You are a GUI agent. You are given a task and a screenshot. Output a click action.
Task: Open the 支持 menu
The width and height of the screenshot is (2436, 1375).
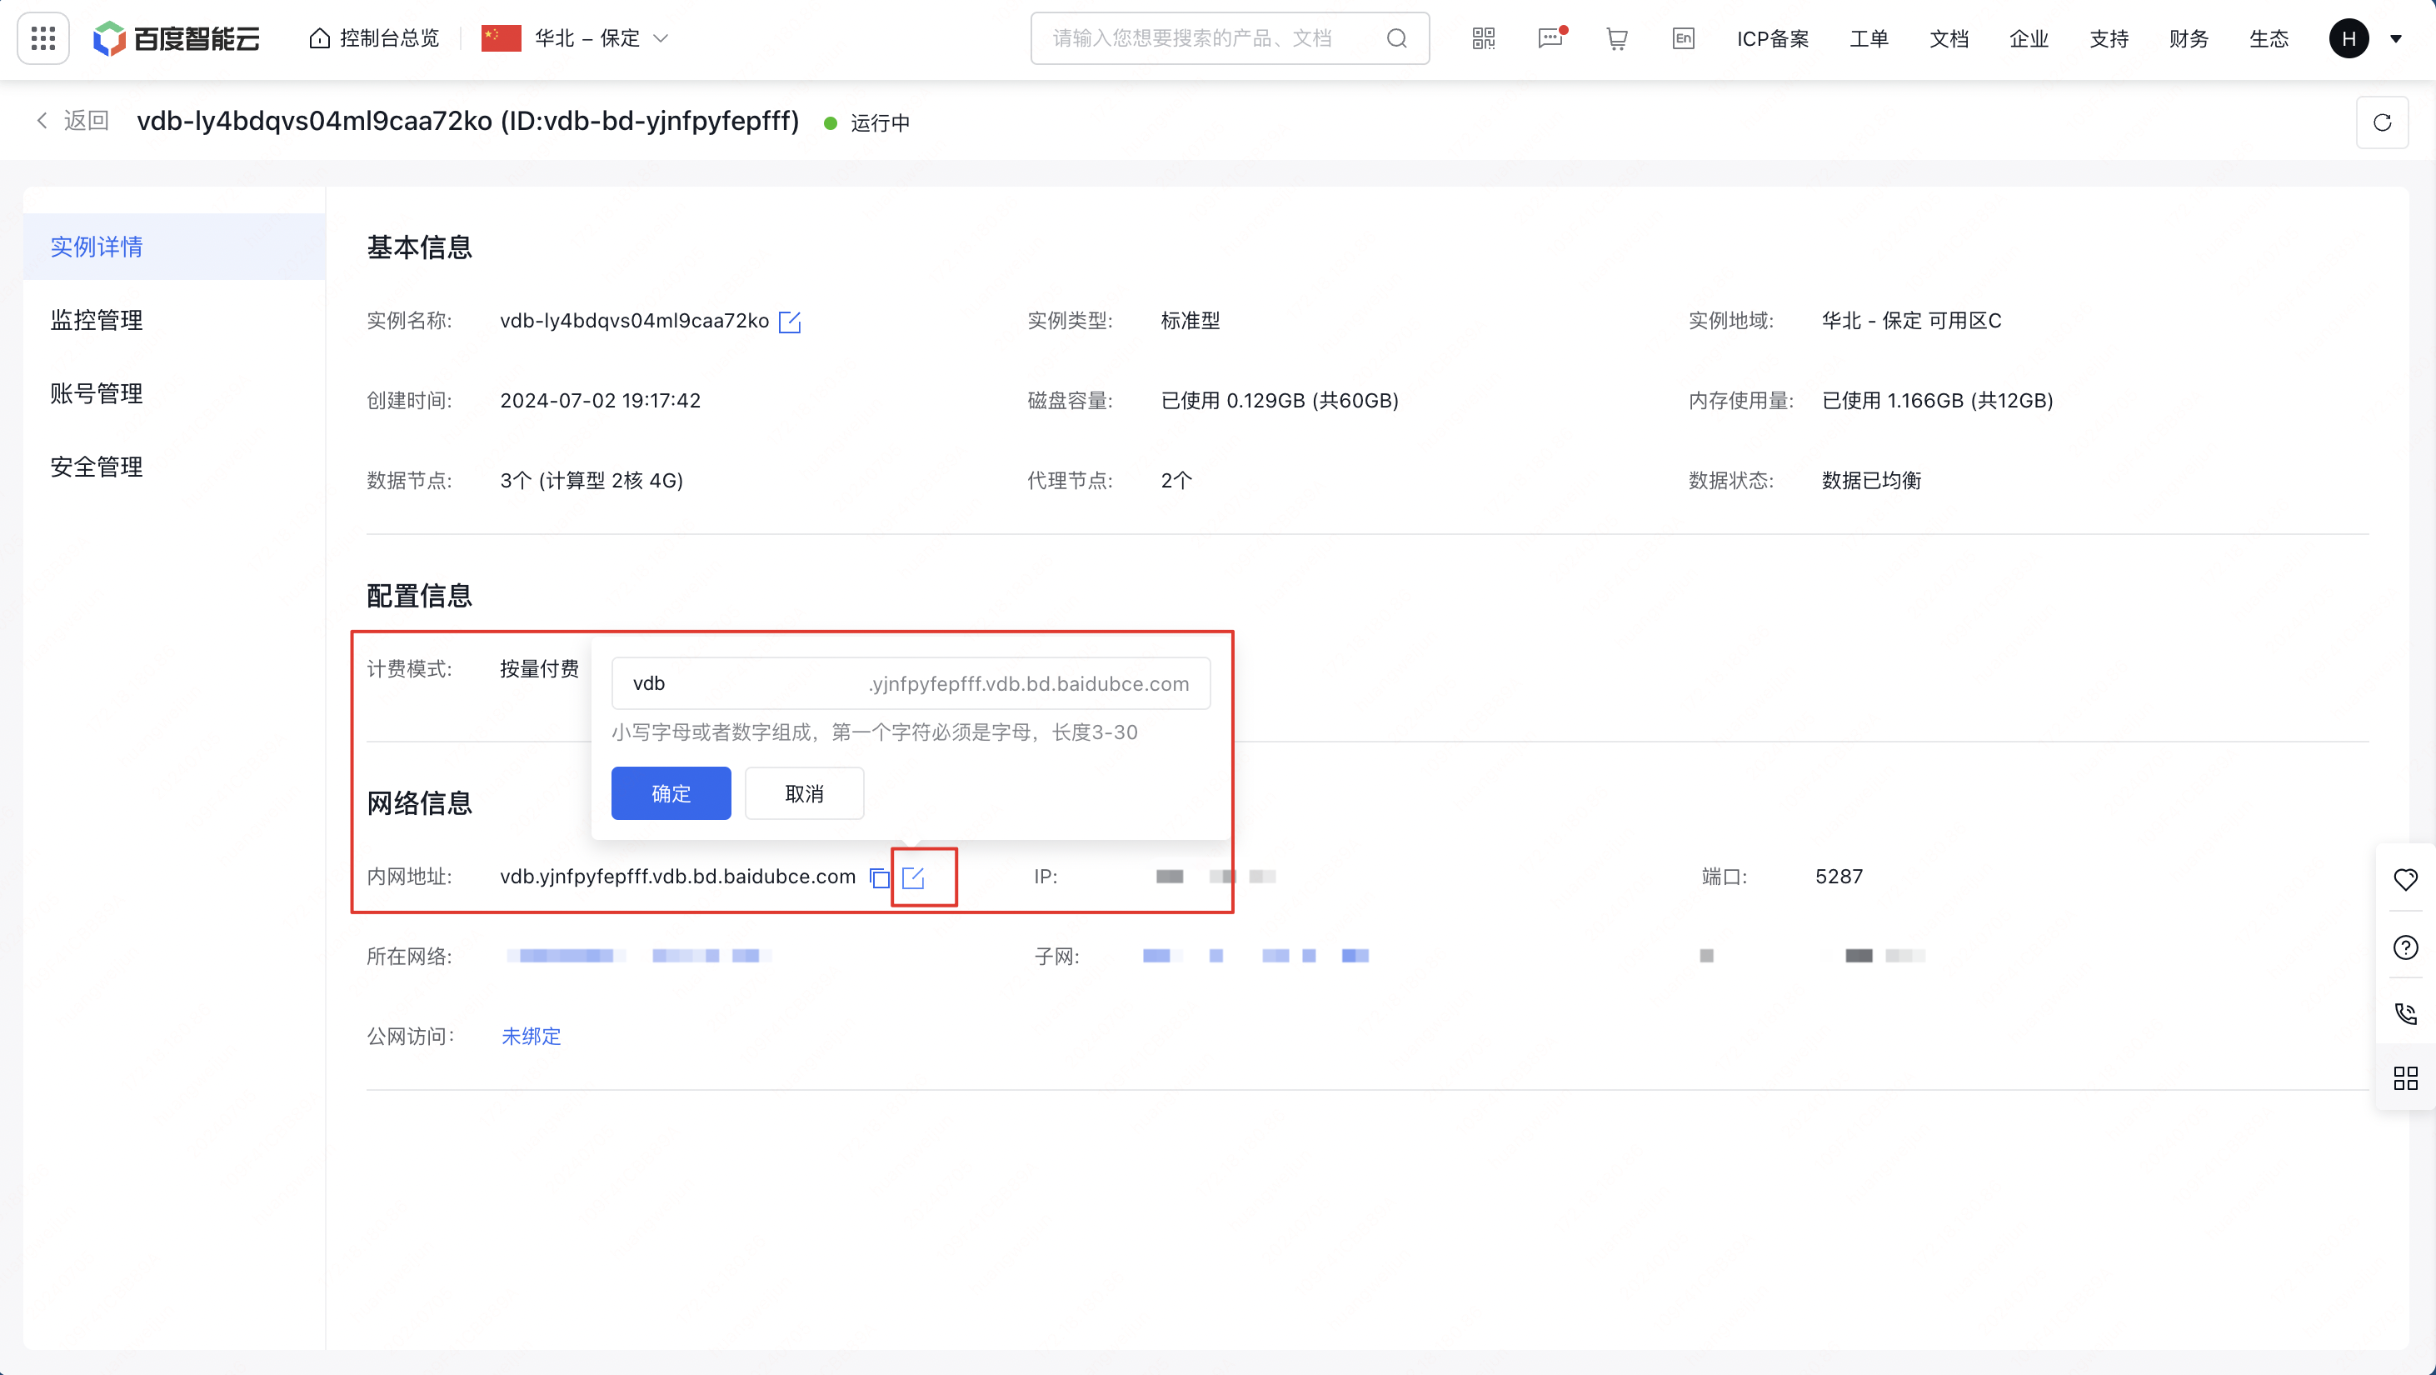[2109, 39]
